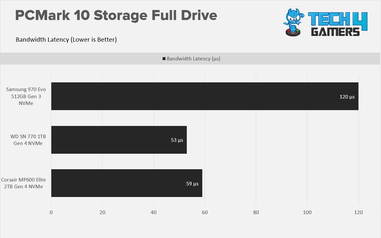The height and width of the screenshot is (238, 381).
Task: Click the black legend square marker
Action: (164, 58)
